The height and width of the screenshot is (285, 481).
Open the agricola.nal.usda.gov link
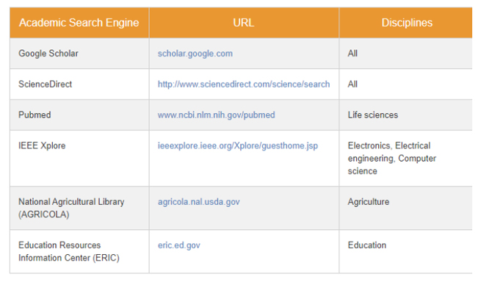pos(199,202)
